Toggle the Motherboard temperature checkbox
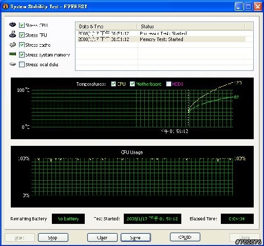Image resolution: width=264 pixels, height=246 pixels. click(x=132, y=84)
